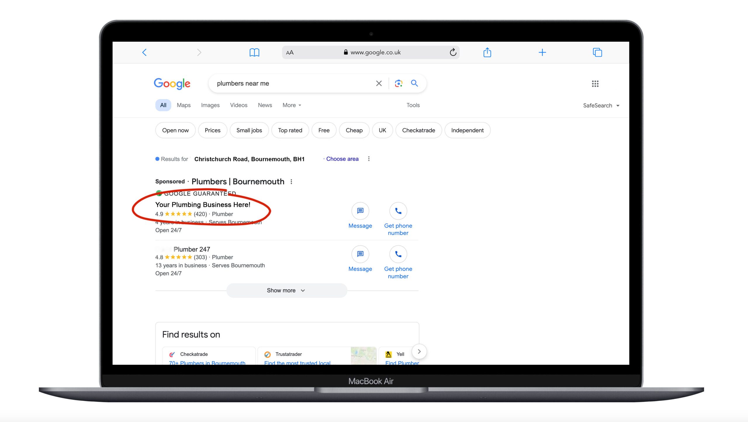Switch to the Maps tab
The image size is (748, 422).
(x=183, y=105)
